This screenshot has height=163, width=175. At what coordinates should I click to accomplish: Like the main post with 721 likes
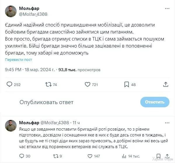pos(87,84)
